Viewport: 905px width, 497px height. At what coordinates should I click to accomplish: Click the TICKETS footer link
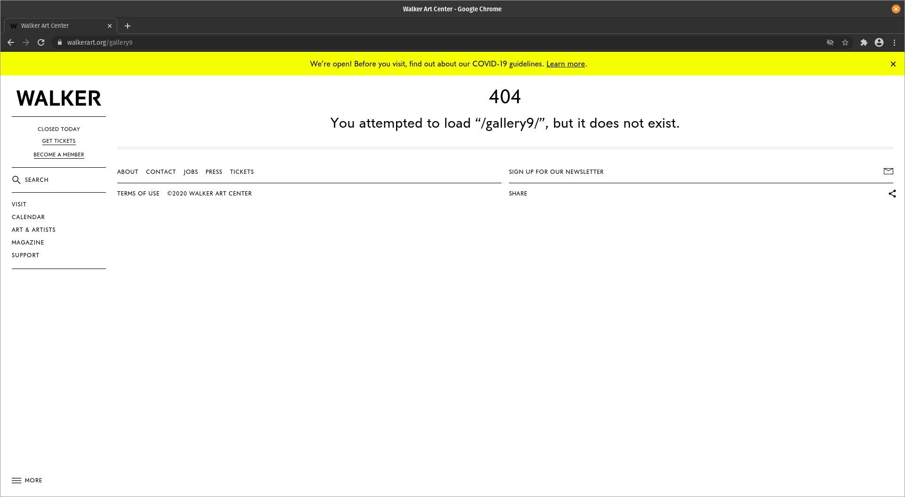[242, 172]
